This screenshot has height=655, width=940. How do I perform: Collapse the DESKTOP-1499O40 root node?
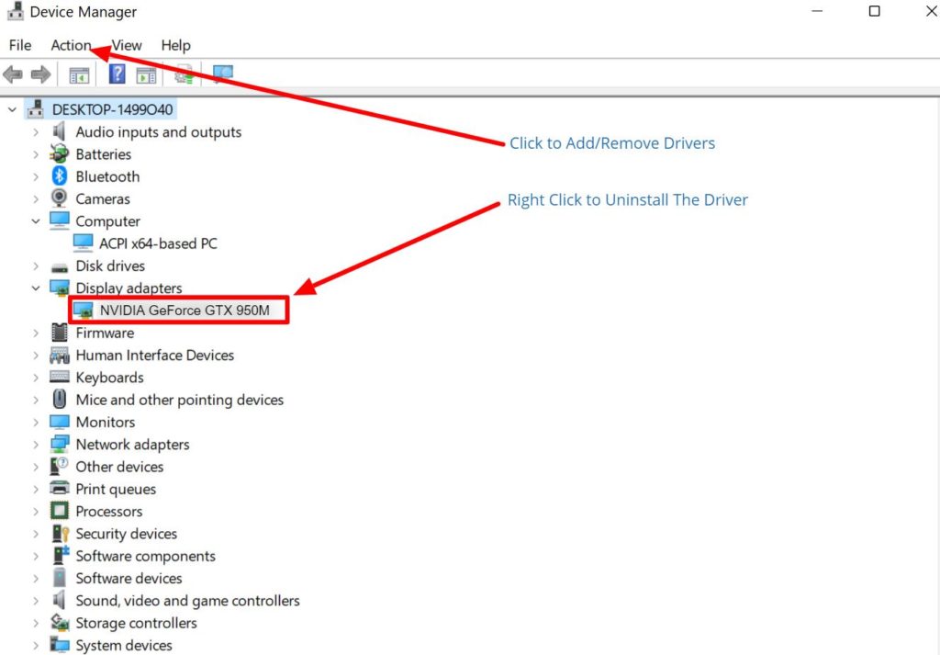[12, 109]
